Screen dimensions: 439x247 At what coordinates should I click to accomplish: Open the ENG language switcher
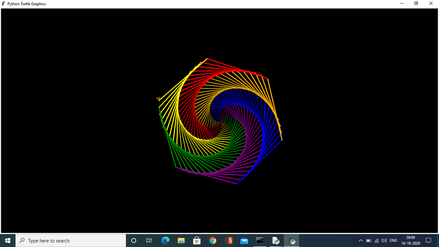tap(393, 241)
